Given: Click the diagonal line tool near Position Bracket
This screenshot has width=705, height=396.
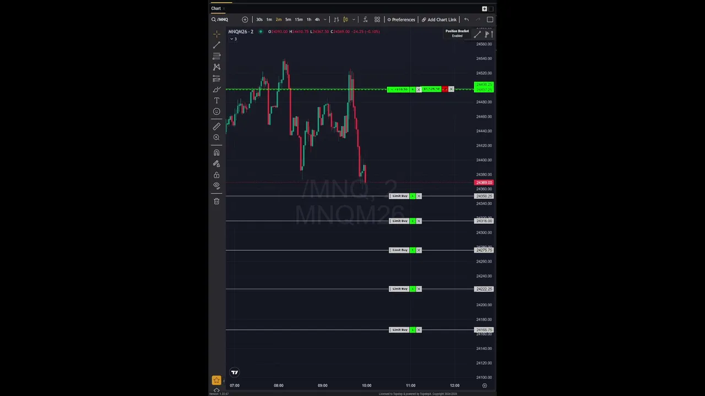Looking at the screenshot, I should click(x=478, y=34).
